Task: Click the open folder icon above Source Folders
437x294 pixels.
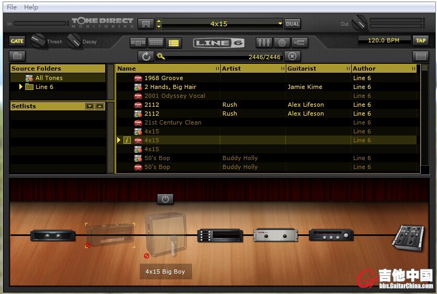Action: (x=17, y=56)
